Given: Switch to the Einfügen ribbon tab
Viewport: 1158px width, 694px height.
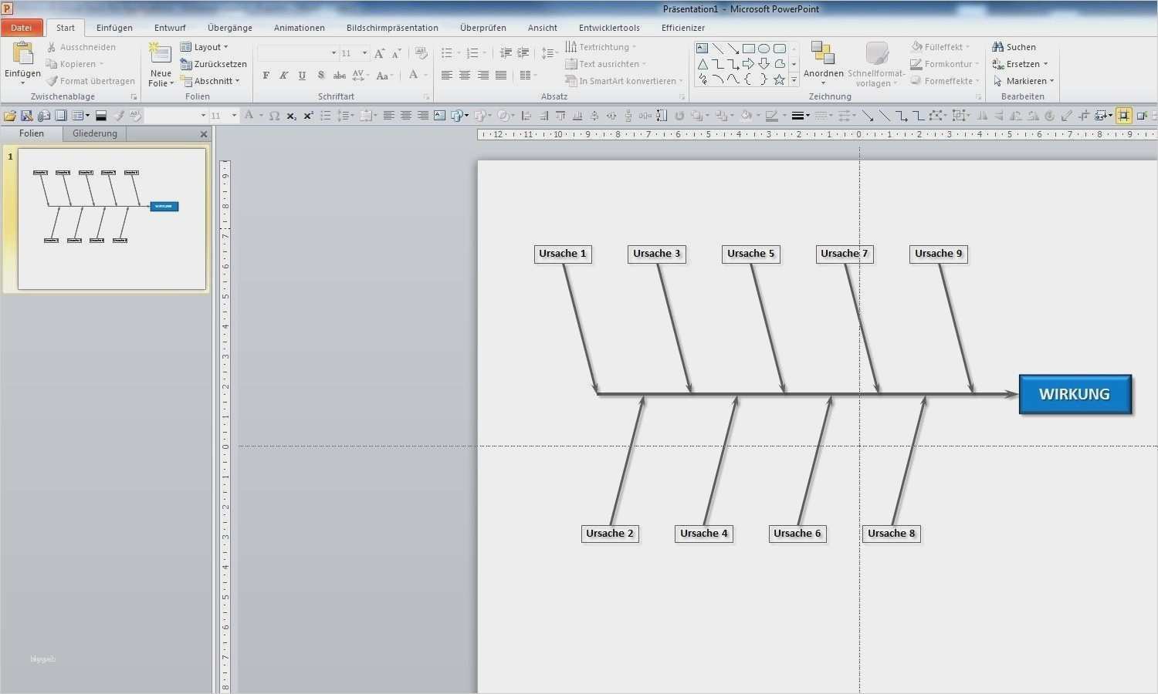Looking at the screenshot, I should [x=114, y=28].
